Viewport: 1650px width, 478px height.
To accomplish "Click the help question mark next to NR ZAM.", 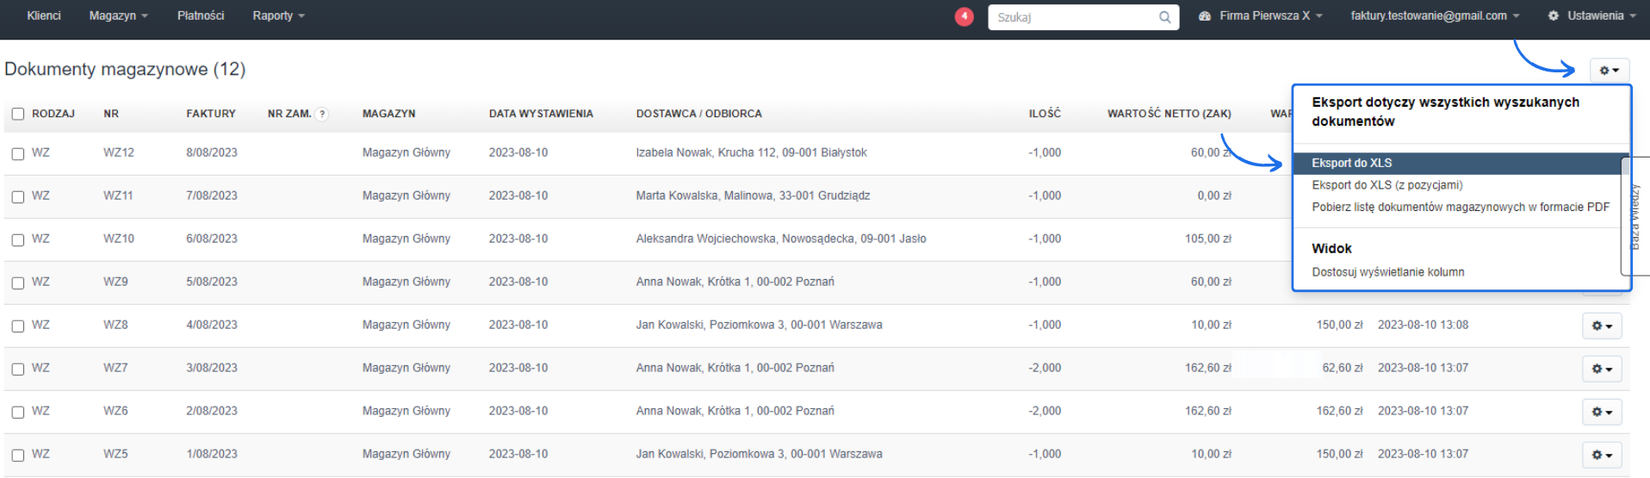I will [322, 114].
